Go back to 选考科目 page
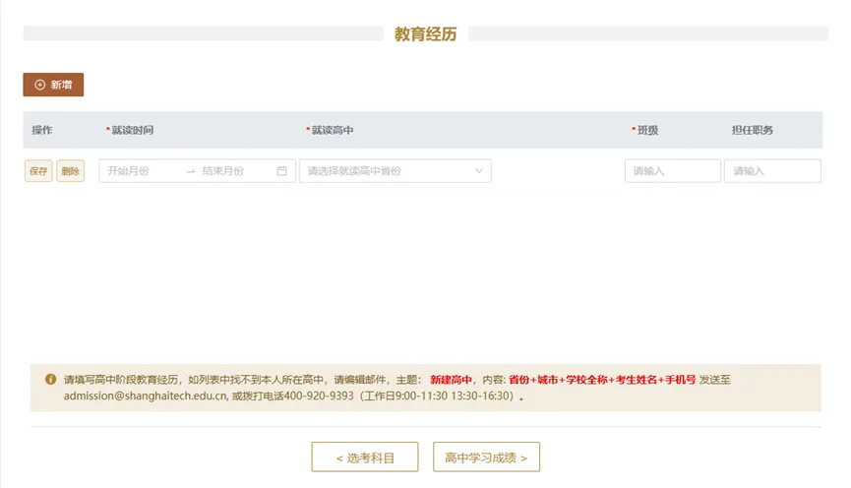This screenshot has height=488, width=851. (x=365, y=457)
